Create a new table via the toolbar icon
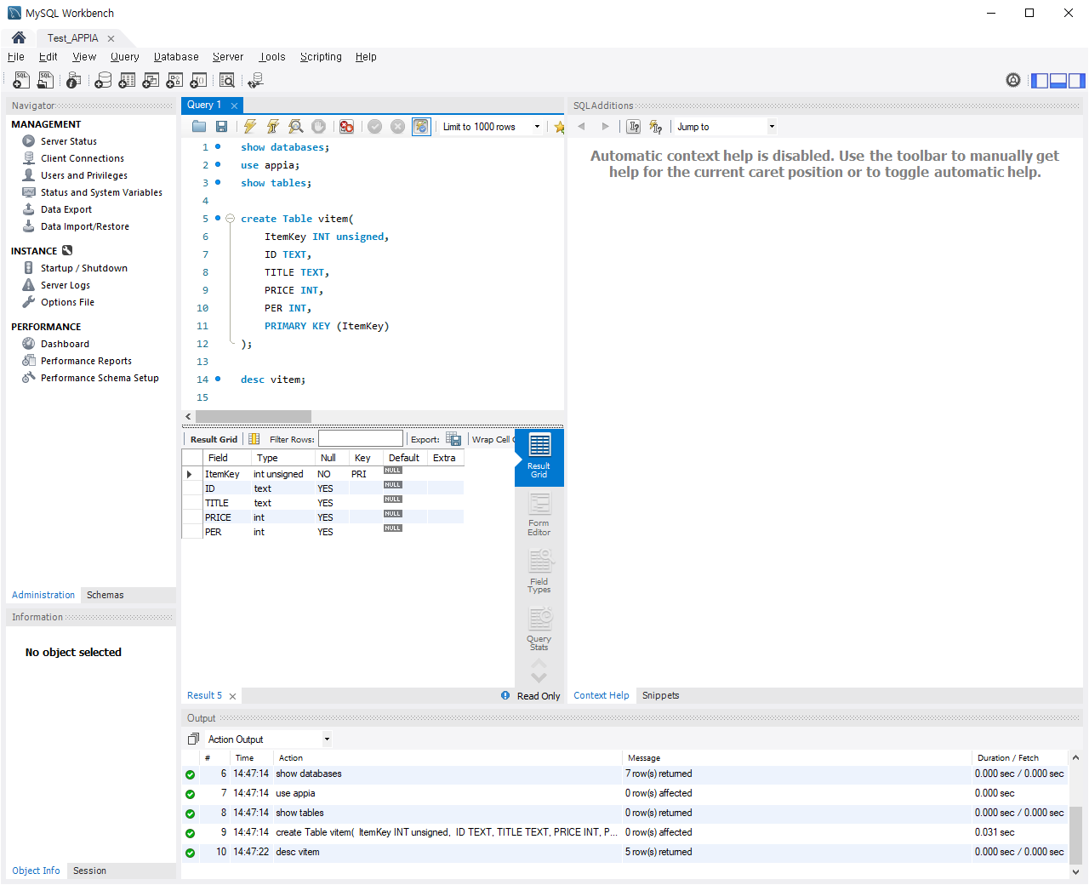This screenshot has height=885, width=1089. pos(127,80)
